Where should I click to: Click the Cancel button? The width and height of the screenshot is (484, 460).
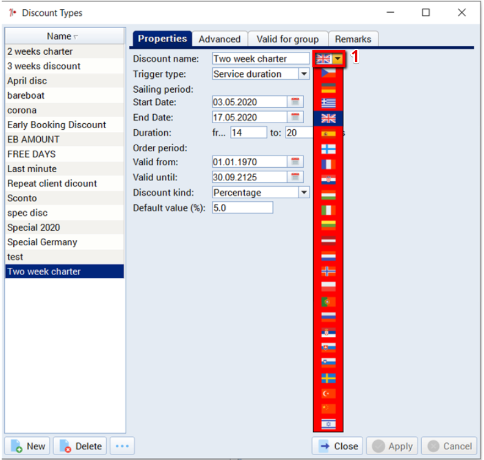coord(449,446)
